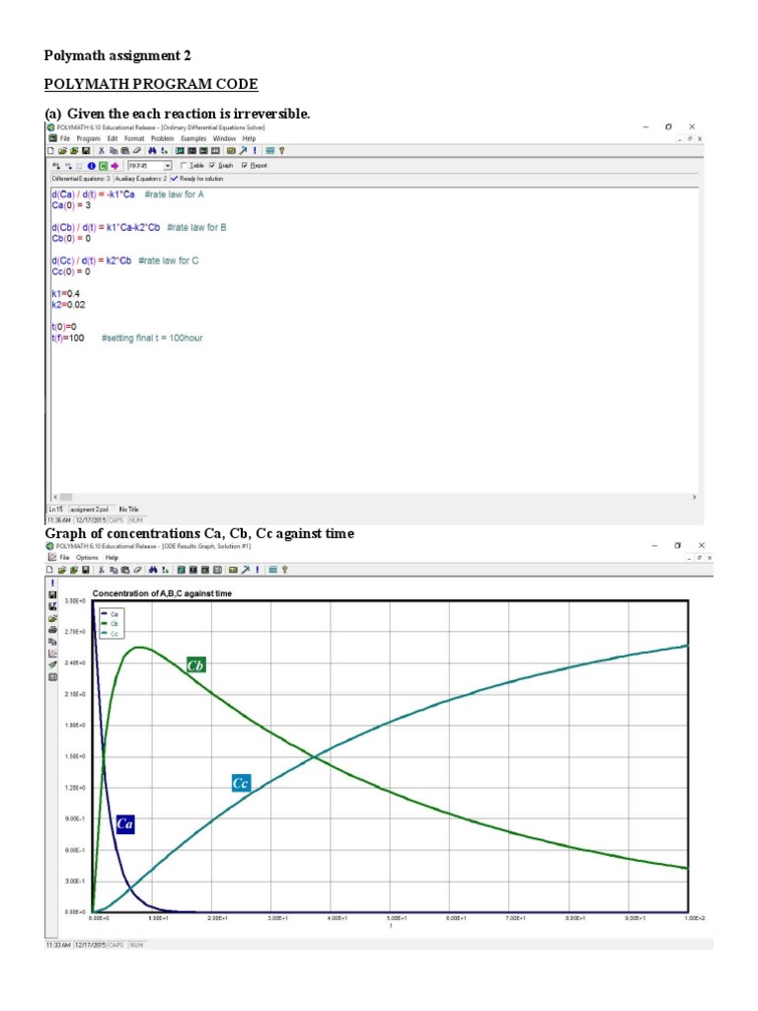
Task: Open the Program menu
Action: tap(88, 138)
